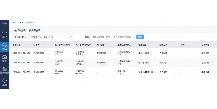
Task: Select order ID PL91118490
Action: tap(39, 53)
